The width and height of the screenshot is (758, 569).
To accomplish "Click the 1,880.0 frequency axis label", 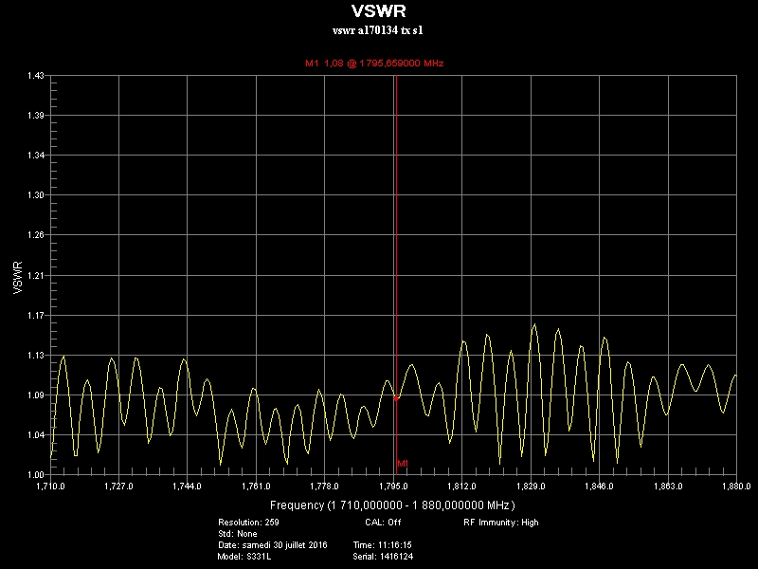I will [736, 486].
